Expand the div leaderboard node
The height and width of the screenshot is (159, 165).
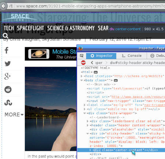(x=88, y=121)
